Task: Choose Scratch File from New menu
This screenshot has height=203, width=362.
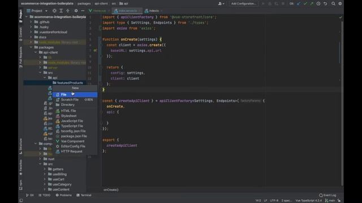Action: point(75,100)
